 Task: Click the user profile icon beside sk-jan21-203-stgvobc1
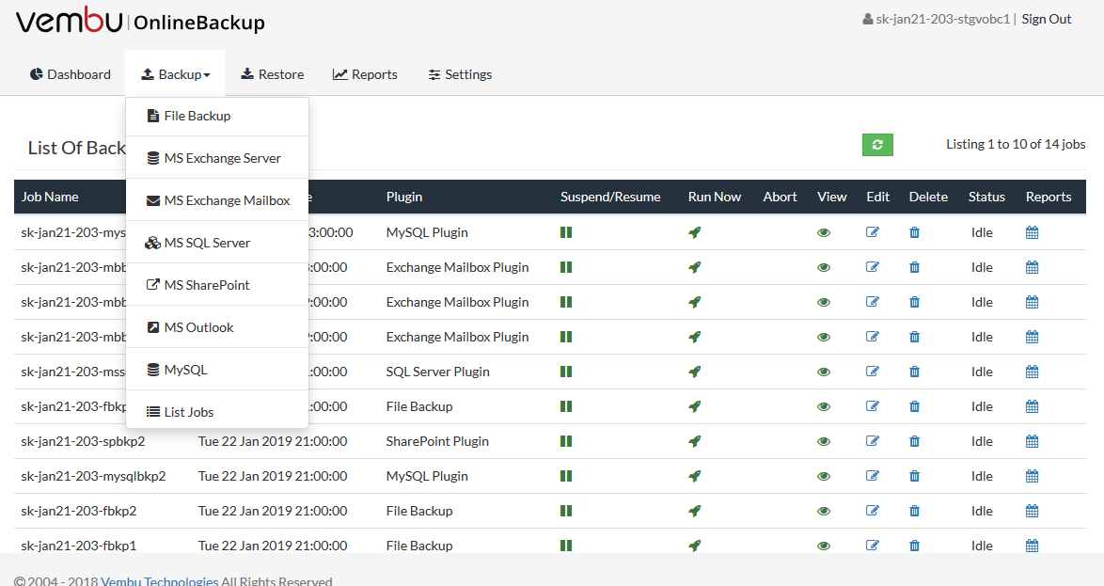coord(867,19)
